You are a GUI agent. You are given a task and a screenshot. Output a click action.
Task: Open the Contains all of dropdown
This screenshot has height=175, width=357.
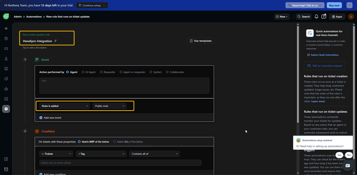tap(155, 154)
